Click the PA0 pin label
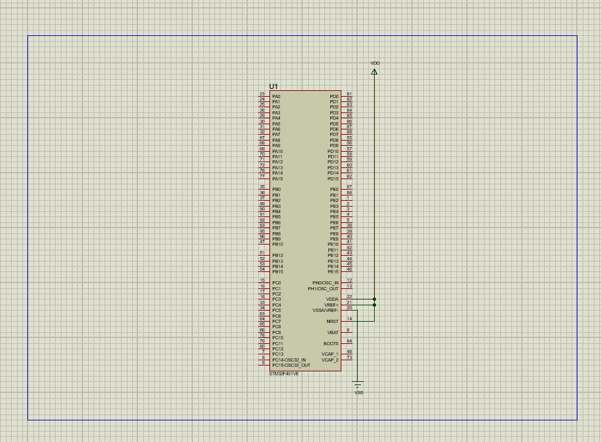This screenshot has height=442, width=601. point(277,97)
